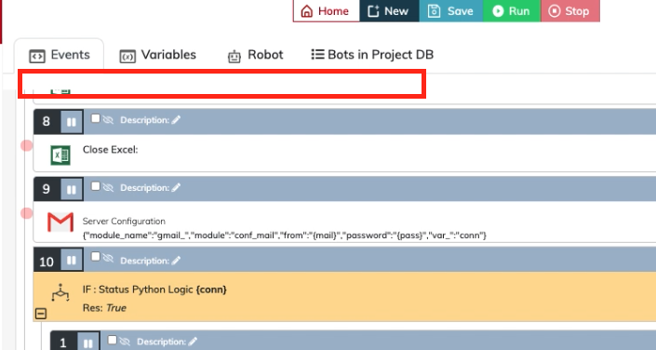Image resolution: width=656 pixels, height=350 pixels.
Task: Save the bot with Save button
Action: [451, 11]
